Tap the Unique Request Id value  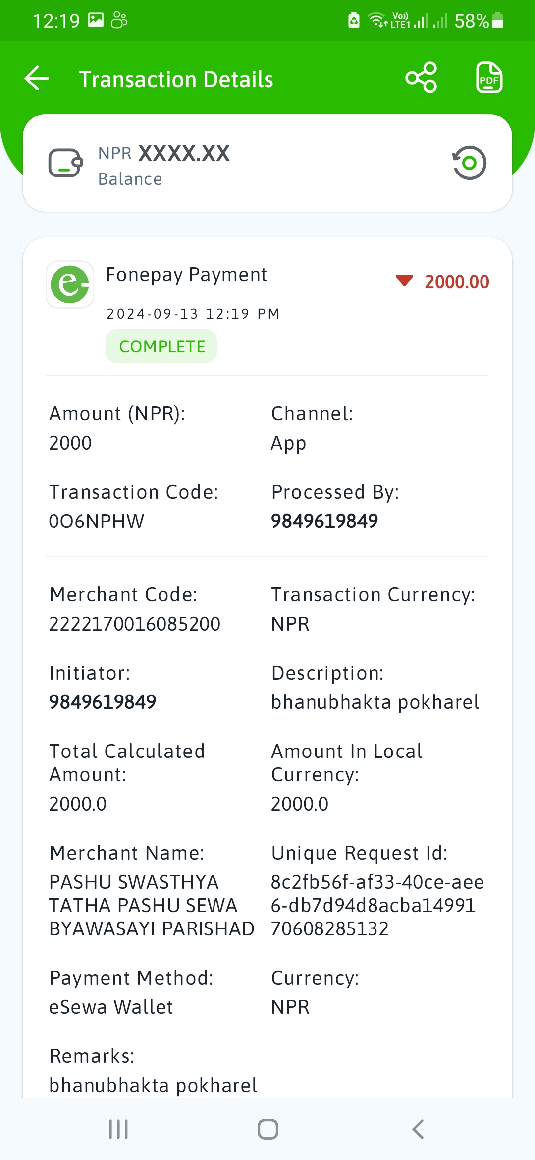point(377,905)
